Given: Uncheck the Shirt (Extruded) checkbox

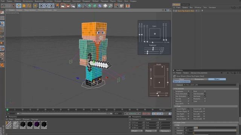Looking at the screenshot, I should click(188, 96).
